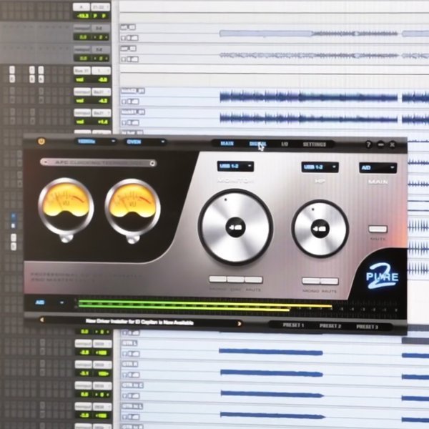
Task: Toggle the Main Mute button
Action: pyautogui.click(x=378, y=230)
